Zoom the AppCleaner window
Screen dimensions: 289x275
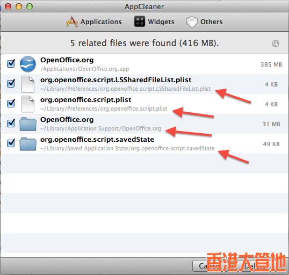click(30, 6)
